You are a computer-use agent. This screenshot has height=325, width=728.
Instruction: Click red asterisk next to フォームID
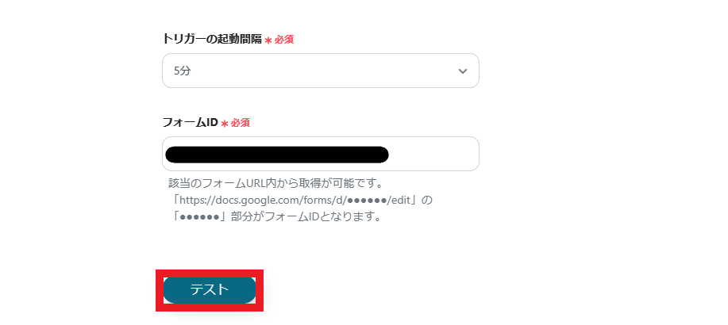tap(224, 124)
